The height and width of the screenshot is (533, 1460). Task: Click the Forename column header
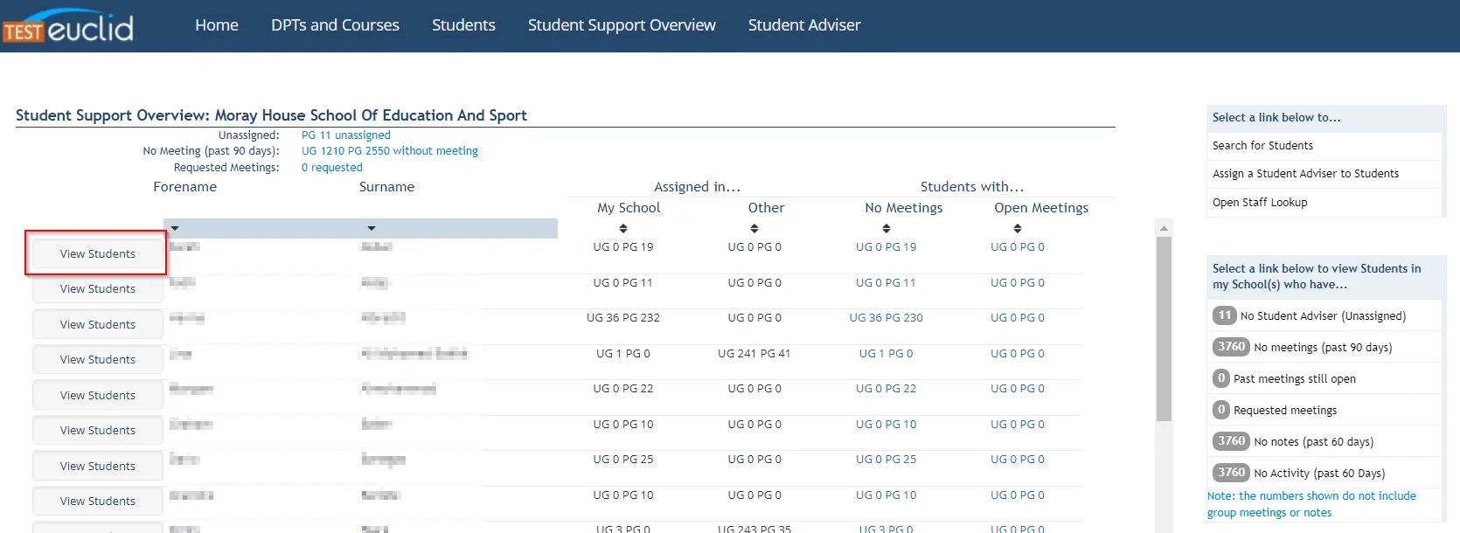tap(184, 187)
